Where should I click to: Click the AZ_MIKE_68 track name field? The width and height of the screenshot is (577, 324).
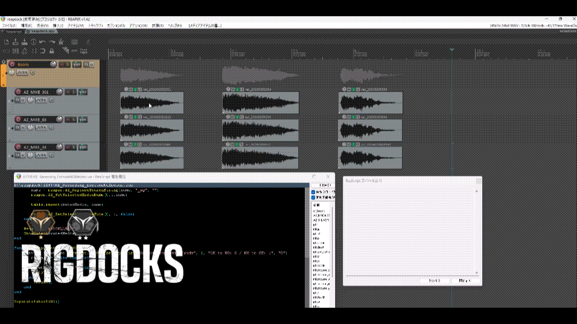38,120
